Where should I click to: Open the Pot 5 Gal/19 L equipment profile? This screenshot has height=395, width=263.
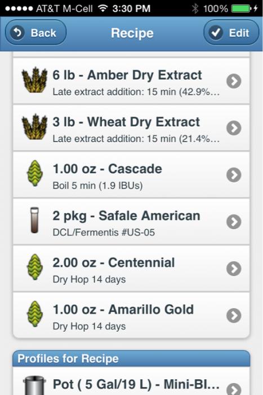(131, 381)
